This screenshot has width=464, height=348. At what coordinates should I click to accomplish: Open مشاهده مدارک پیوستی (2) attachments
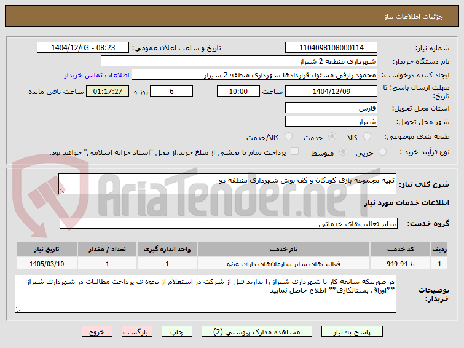pos(256,332)
